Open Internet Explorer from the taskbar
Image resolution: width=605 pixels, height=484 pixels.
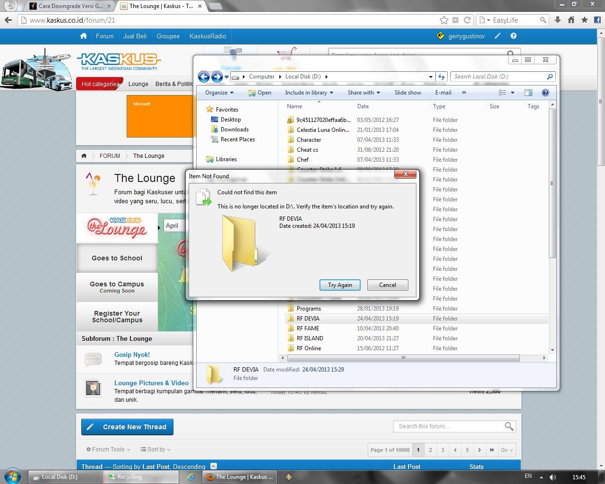(x=190, y=477)
